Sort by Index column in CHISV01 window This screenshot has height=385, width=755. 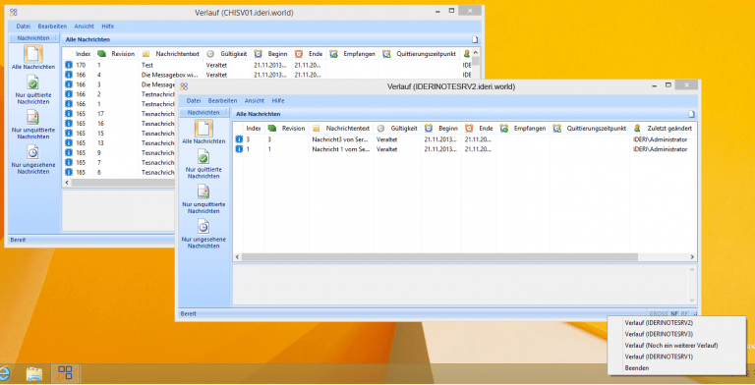pos(83,54)
